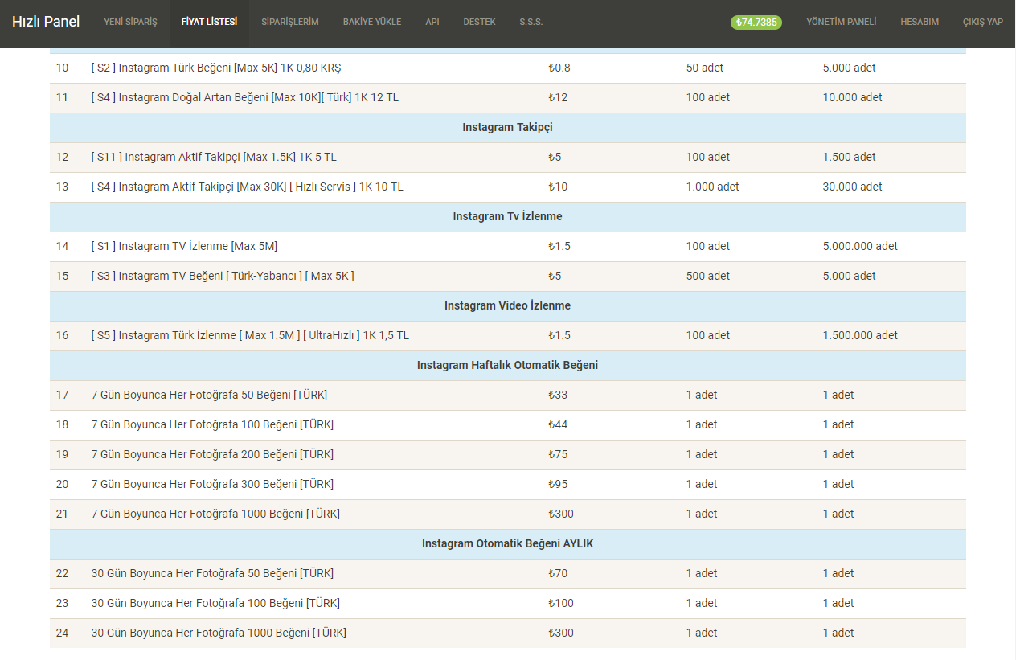Click the S5 Instagram Türk İzlenme row
Screen dimensions: 1016x660
(x=250, y=335)
